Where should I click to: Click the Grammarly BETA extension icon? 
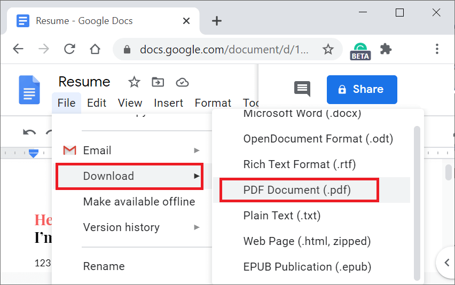click(360, 50)
